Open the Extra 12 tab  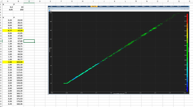179,6
